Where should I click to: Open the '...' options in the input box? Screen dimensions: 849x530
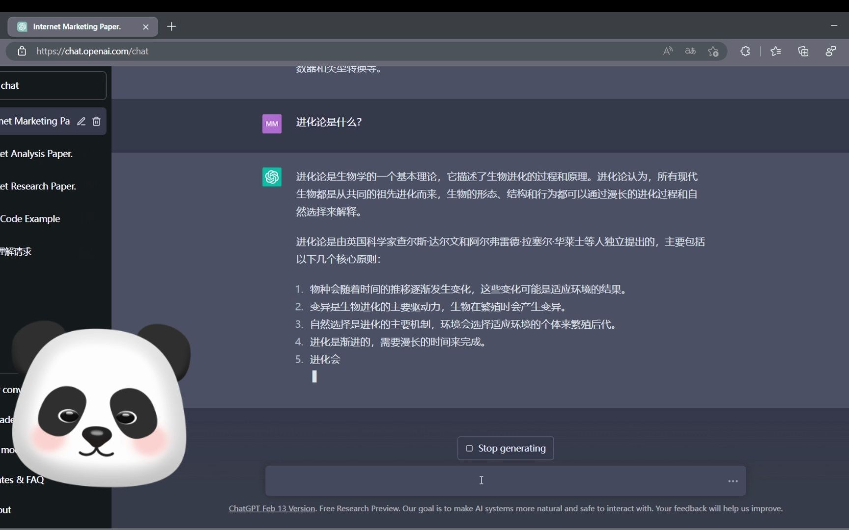pos(733,481)
